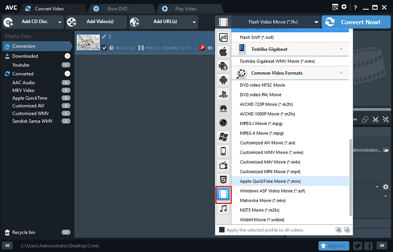This screenshot has height=252, width=393.
Task: Click the Flash output format icon on video row
Action: point(202,48)
